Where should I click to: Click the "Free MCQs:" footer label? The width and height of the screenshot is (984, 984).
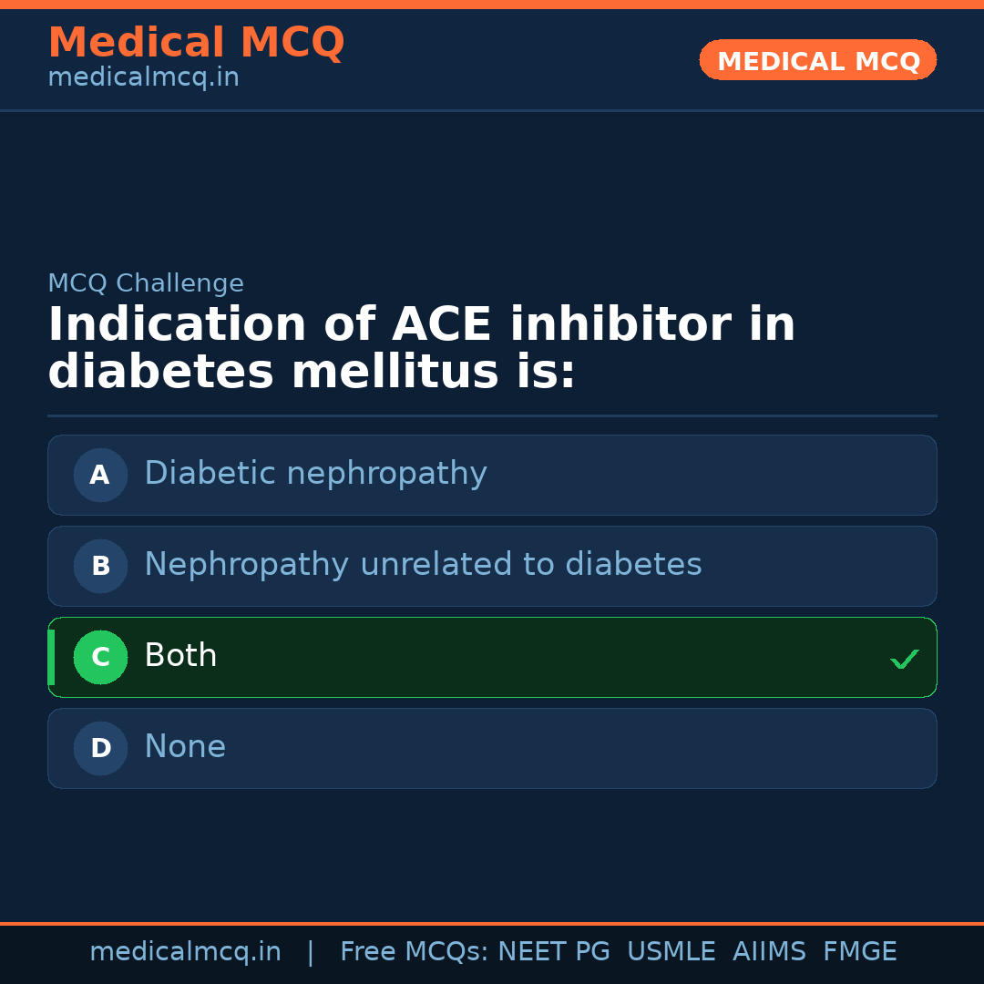(414, 952)
